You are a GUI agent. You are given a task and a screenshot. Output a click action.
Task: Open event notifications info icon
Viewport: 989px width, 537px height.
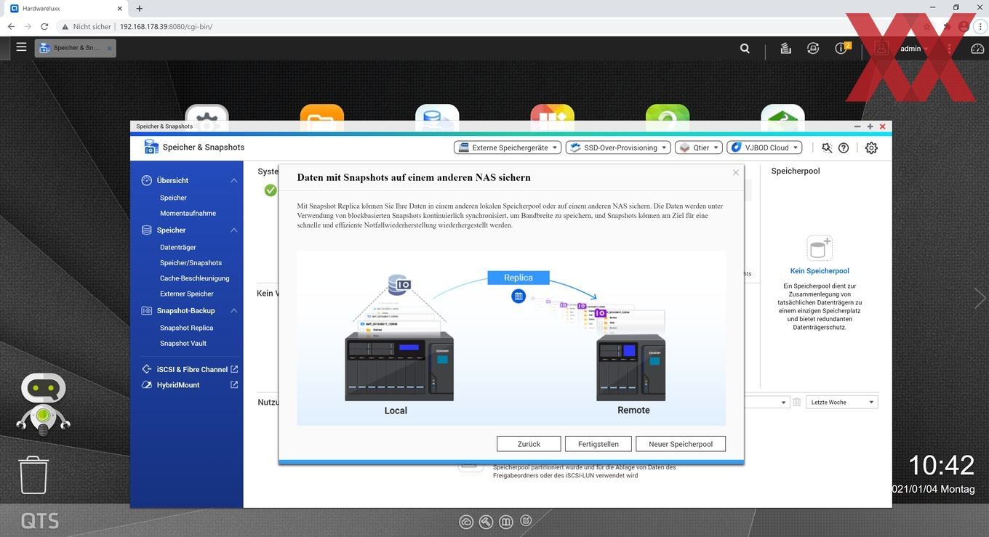(x=842, y=48)
